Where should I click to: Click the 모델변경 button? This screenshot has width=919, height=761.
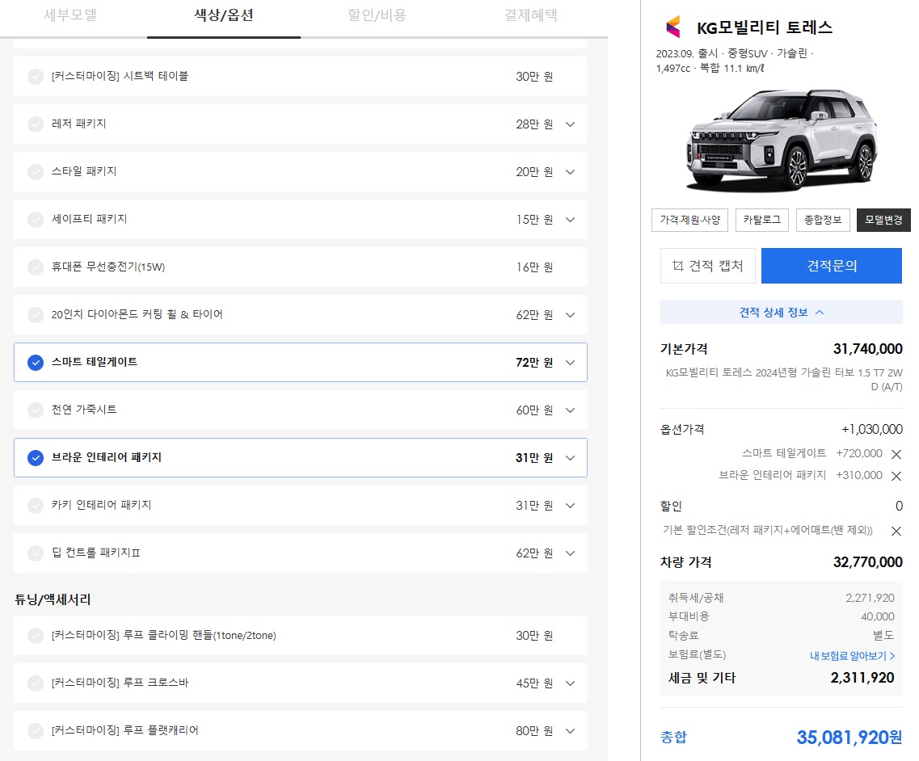883,221
